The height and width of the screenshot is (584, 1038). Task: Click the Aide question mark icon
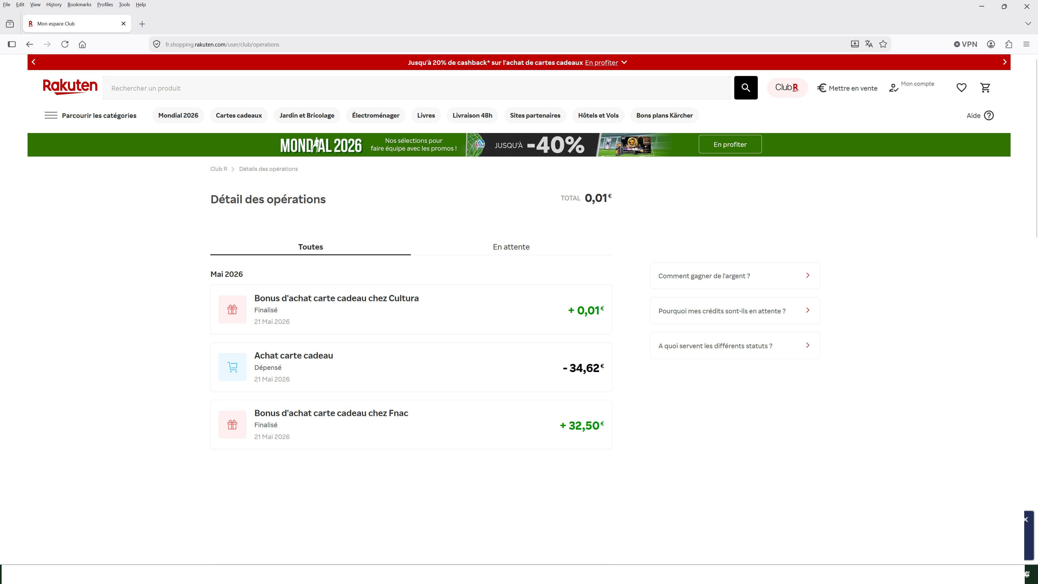pos(989,116)
